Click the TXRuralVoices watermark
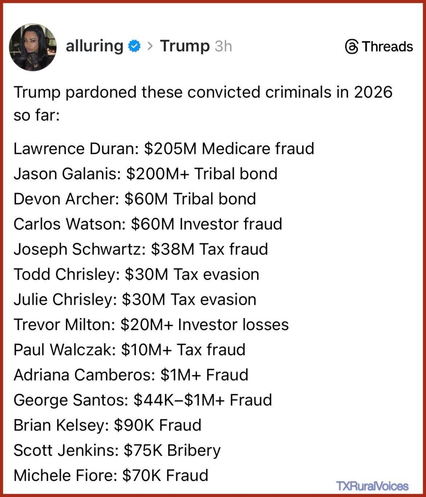This screenshot has height=497, width=426. point(372,486)
